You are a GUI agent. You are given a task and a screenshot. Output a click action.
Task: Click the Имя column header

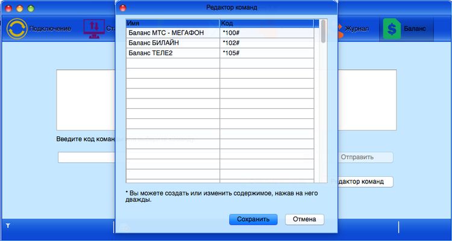pos(173,23)
